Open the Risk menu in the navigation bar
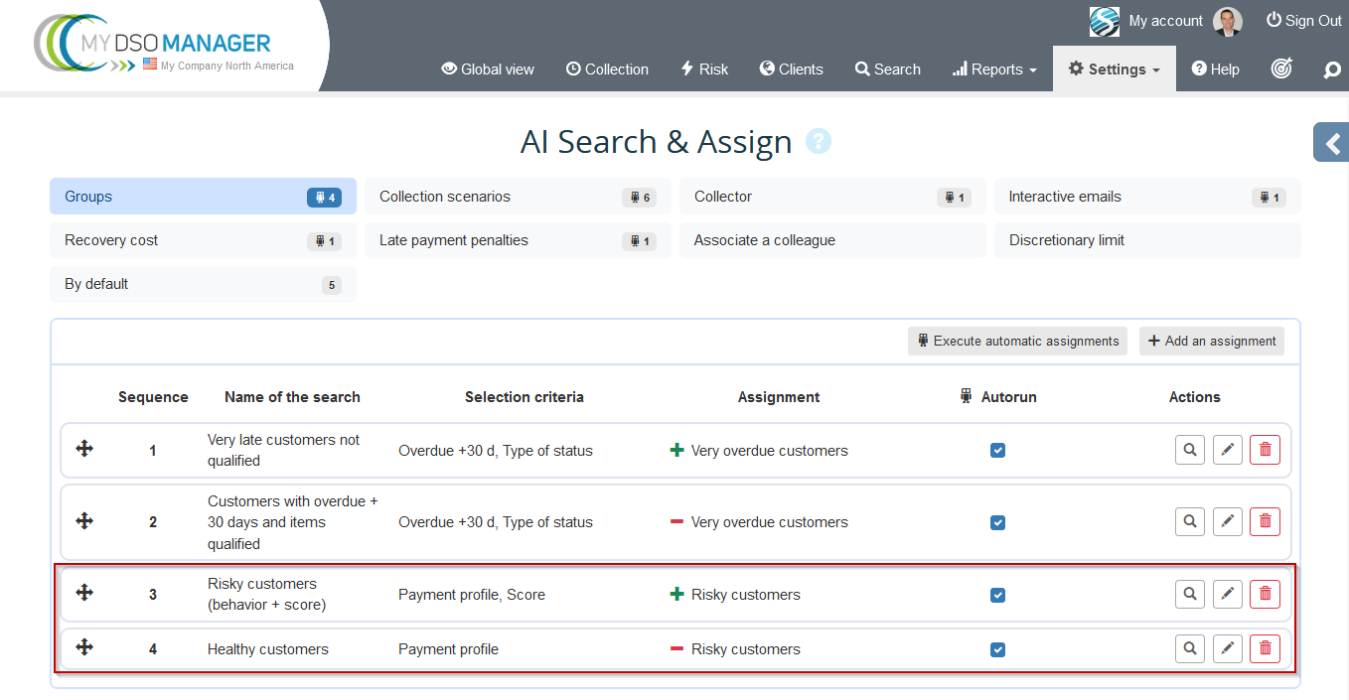The width and height of the screenshot is (1349, 700). (704, 69)
